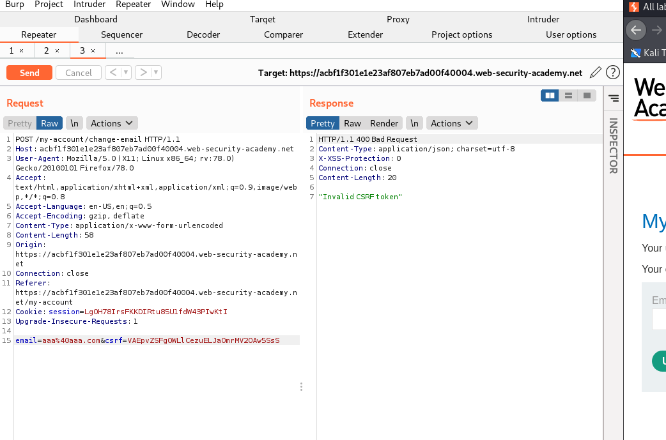Click the request/response pane divider handle

(x=301, y=386)
